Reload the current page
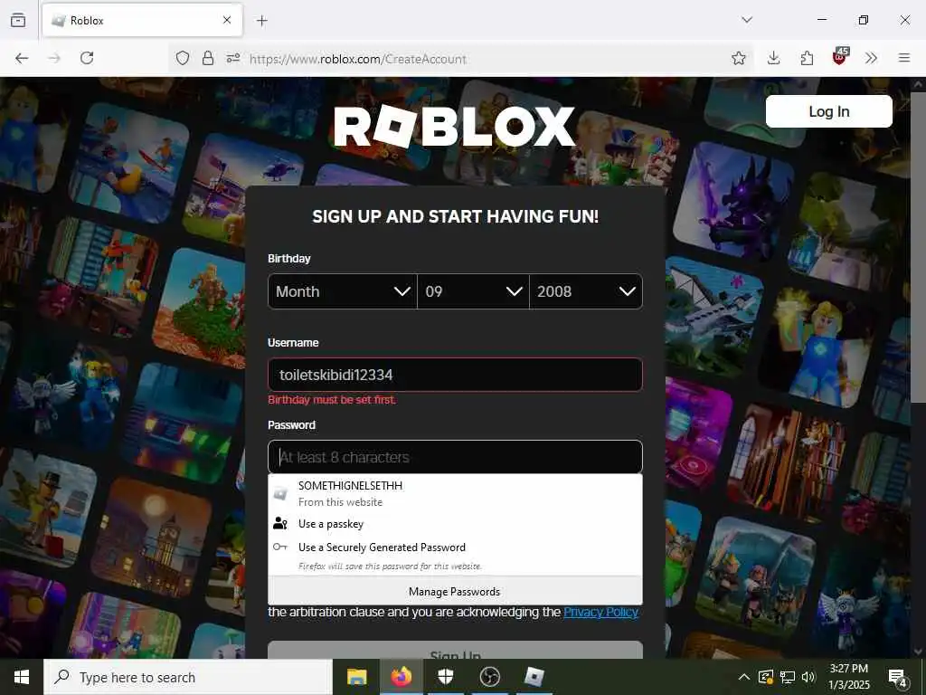This screenshot has height=695, width=926. tap(87, 58)
